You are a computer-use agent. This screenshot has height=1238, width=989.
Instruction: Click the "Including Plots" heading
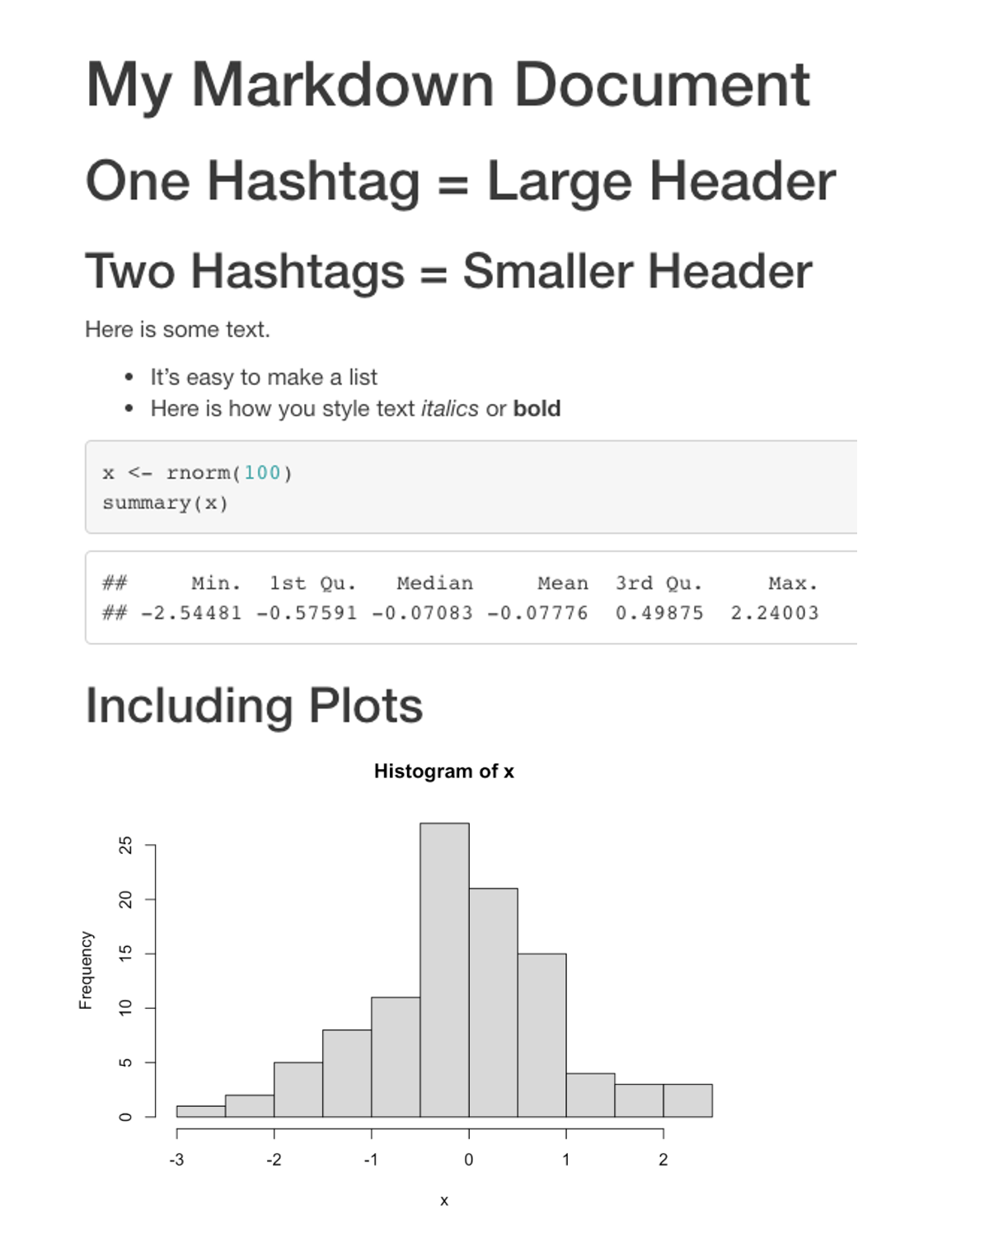pyautogui.click(x=254, y=706)
